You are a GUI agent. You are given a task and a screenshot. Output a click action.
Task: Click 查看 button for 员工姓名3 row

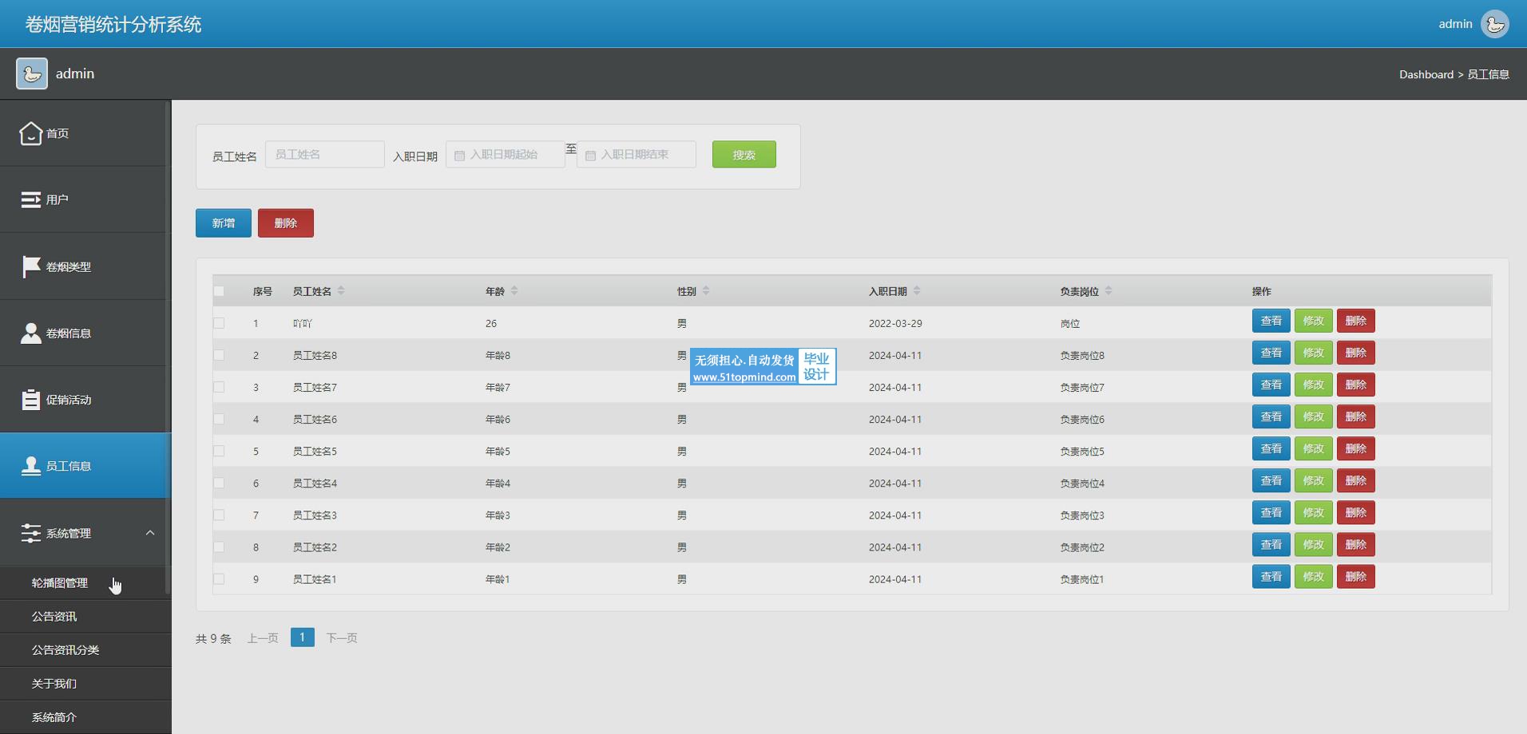tap(1271, 512)
